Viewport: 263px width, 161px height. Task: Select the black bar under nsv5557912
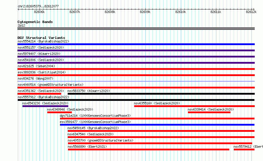coord(136,100)
